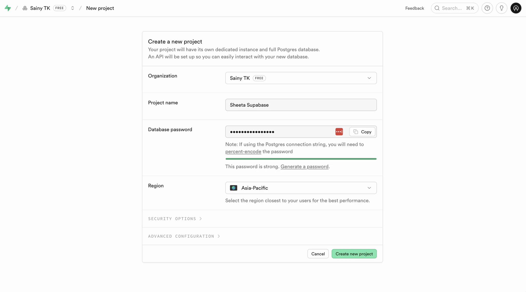This screenshot has height=292, width=526.
Task: Click the New project breadcrumb
Action: 100,8
